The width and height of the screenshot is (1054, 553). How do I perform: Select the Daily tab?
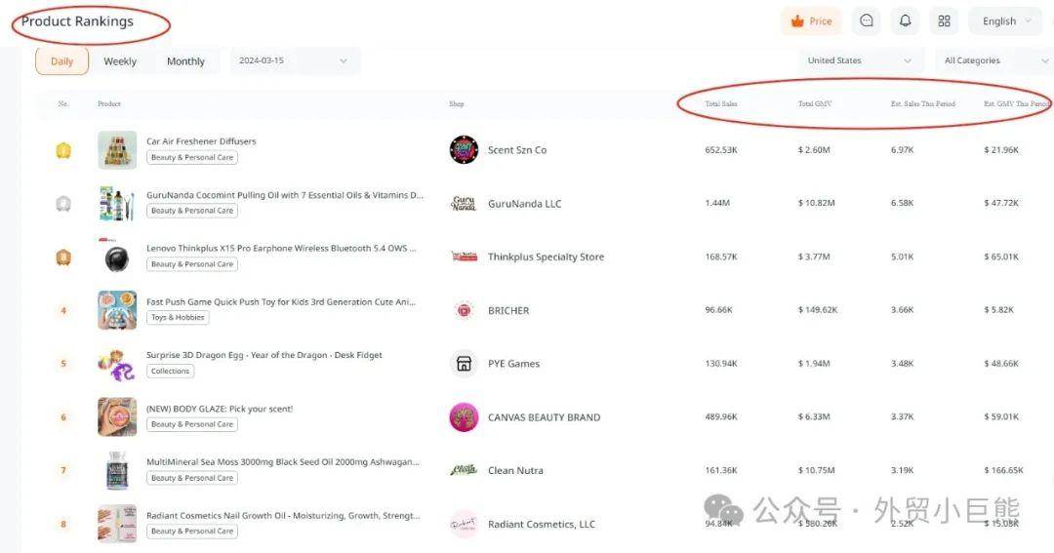61,61
